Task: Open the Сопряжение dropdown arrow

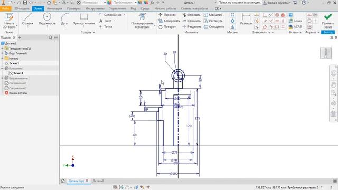Action: (x=124, y=15)
